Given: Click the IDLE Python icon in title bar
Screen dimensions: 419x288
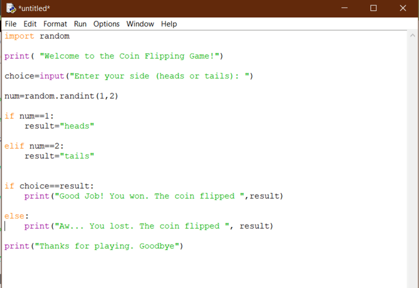Looking at the screenshot, I should (x=11, y=8).
